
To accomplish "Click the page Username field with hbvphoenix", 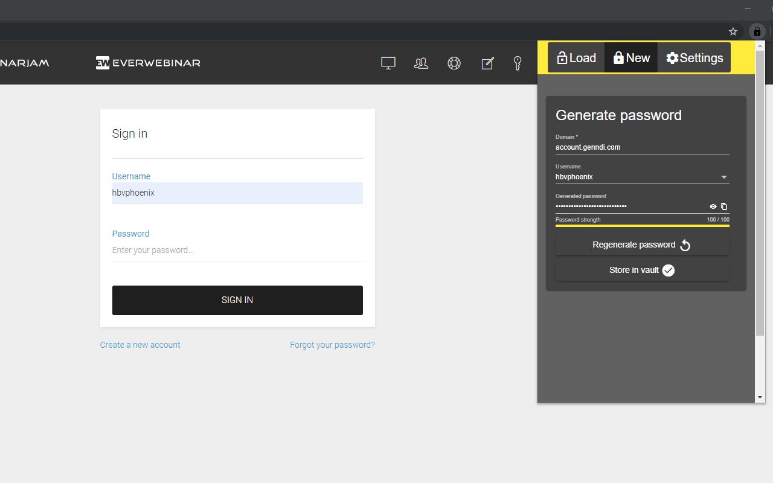I will pos(237,193).
